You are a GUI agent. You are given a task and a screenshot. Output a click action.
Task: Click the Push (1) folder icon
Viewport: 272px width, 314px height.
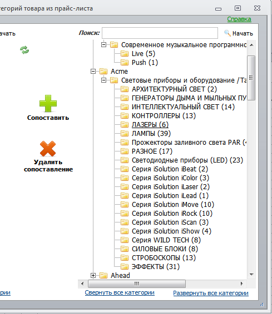coord(125,63)
